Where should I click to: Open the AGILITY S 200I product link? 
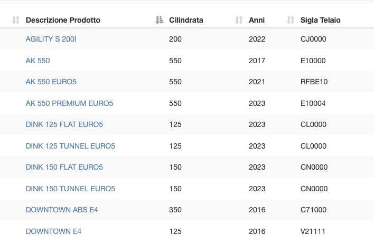51,39
